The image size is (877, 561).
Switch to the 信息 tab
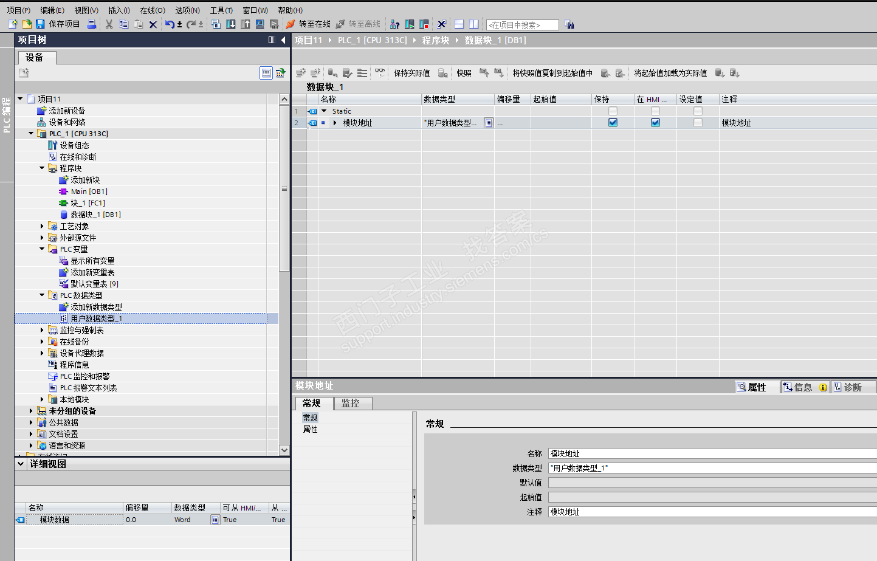805,387
